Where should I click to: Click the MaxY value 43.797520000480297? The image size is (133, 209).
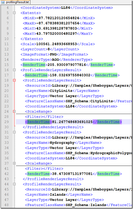pos(57,34)
